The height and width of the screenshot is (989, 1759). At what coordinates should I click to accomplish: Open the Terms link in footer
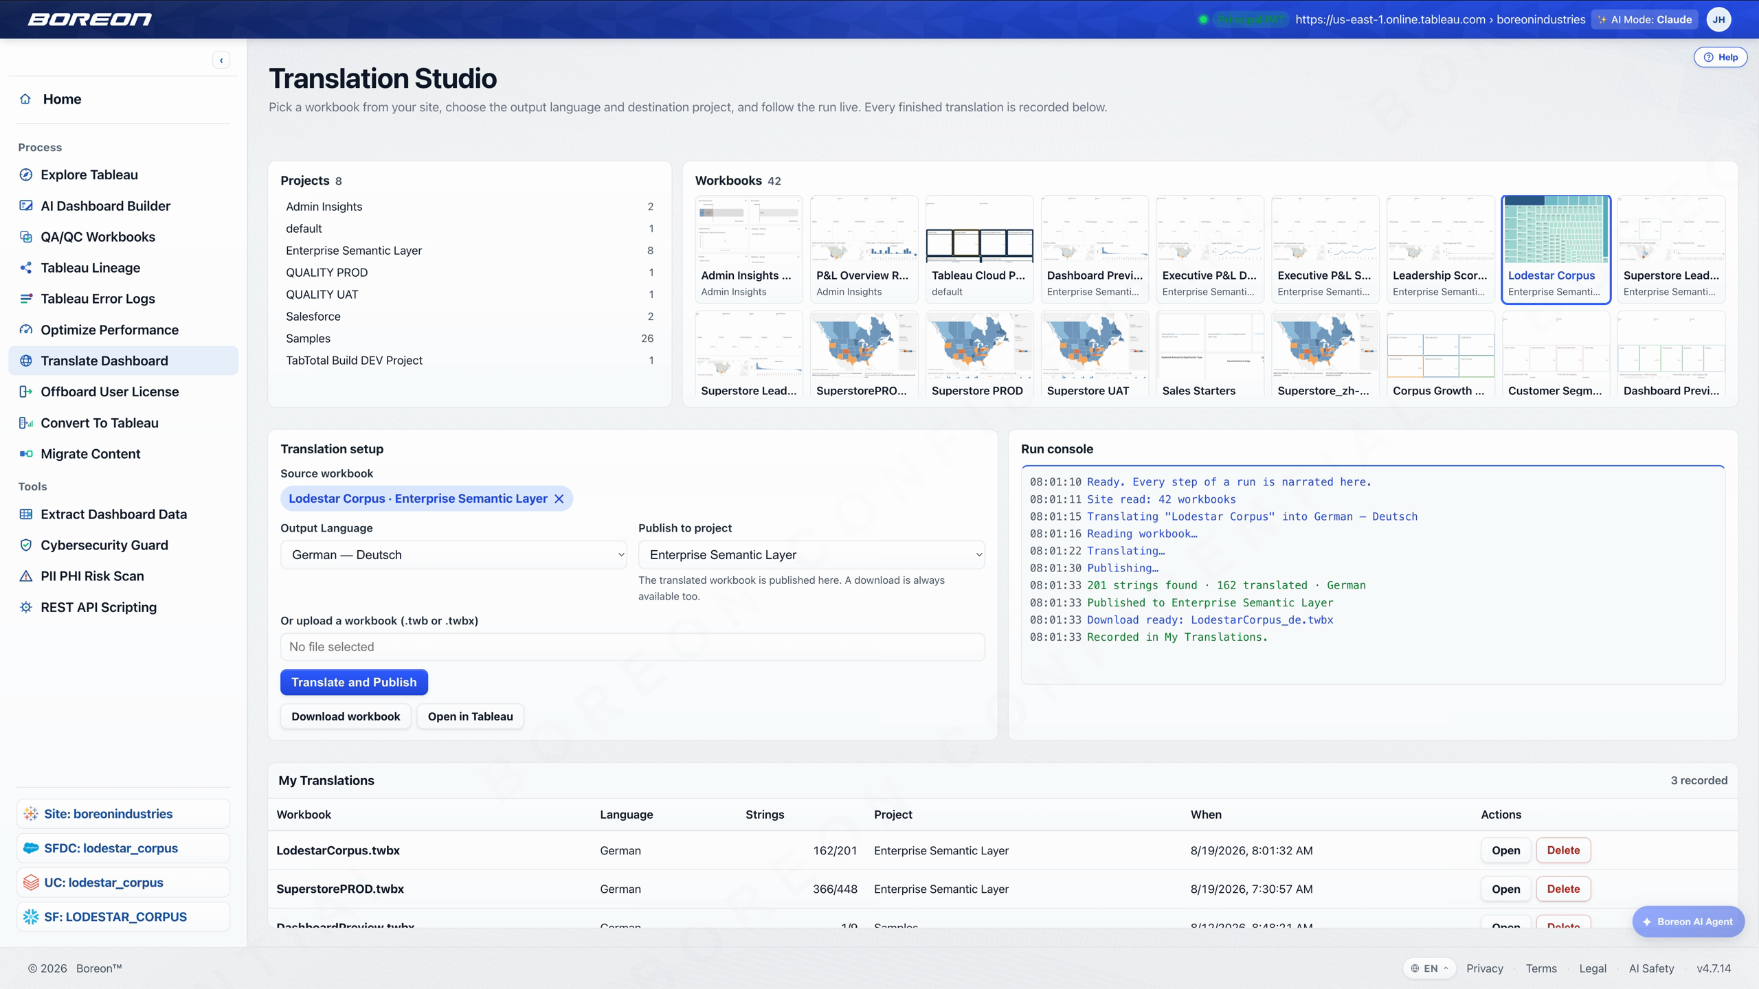[x=1541, y=968]
